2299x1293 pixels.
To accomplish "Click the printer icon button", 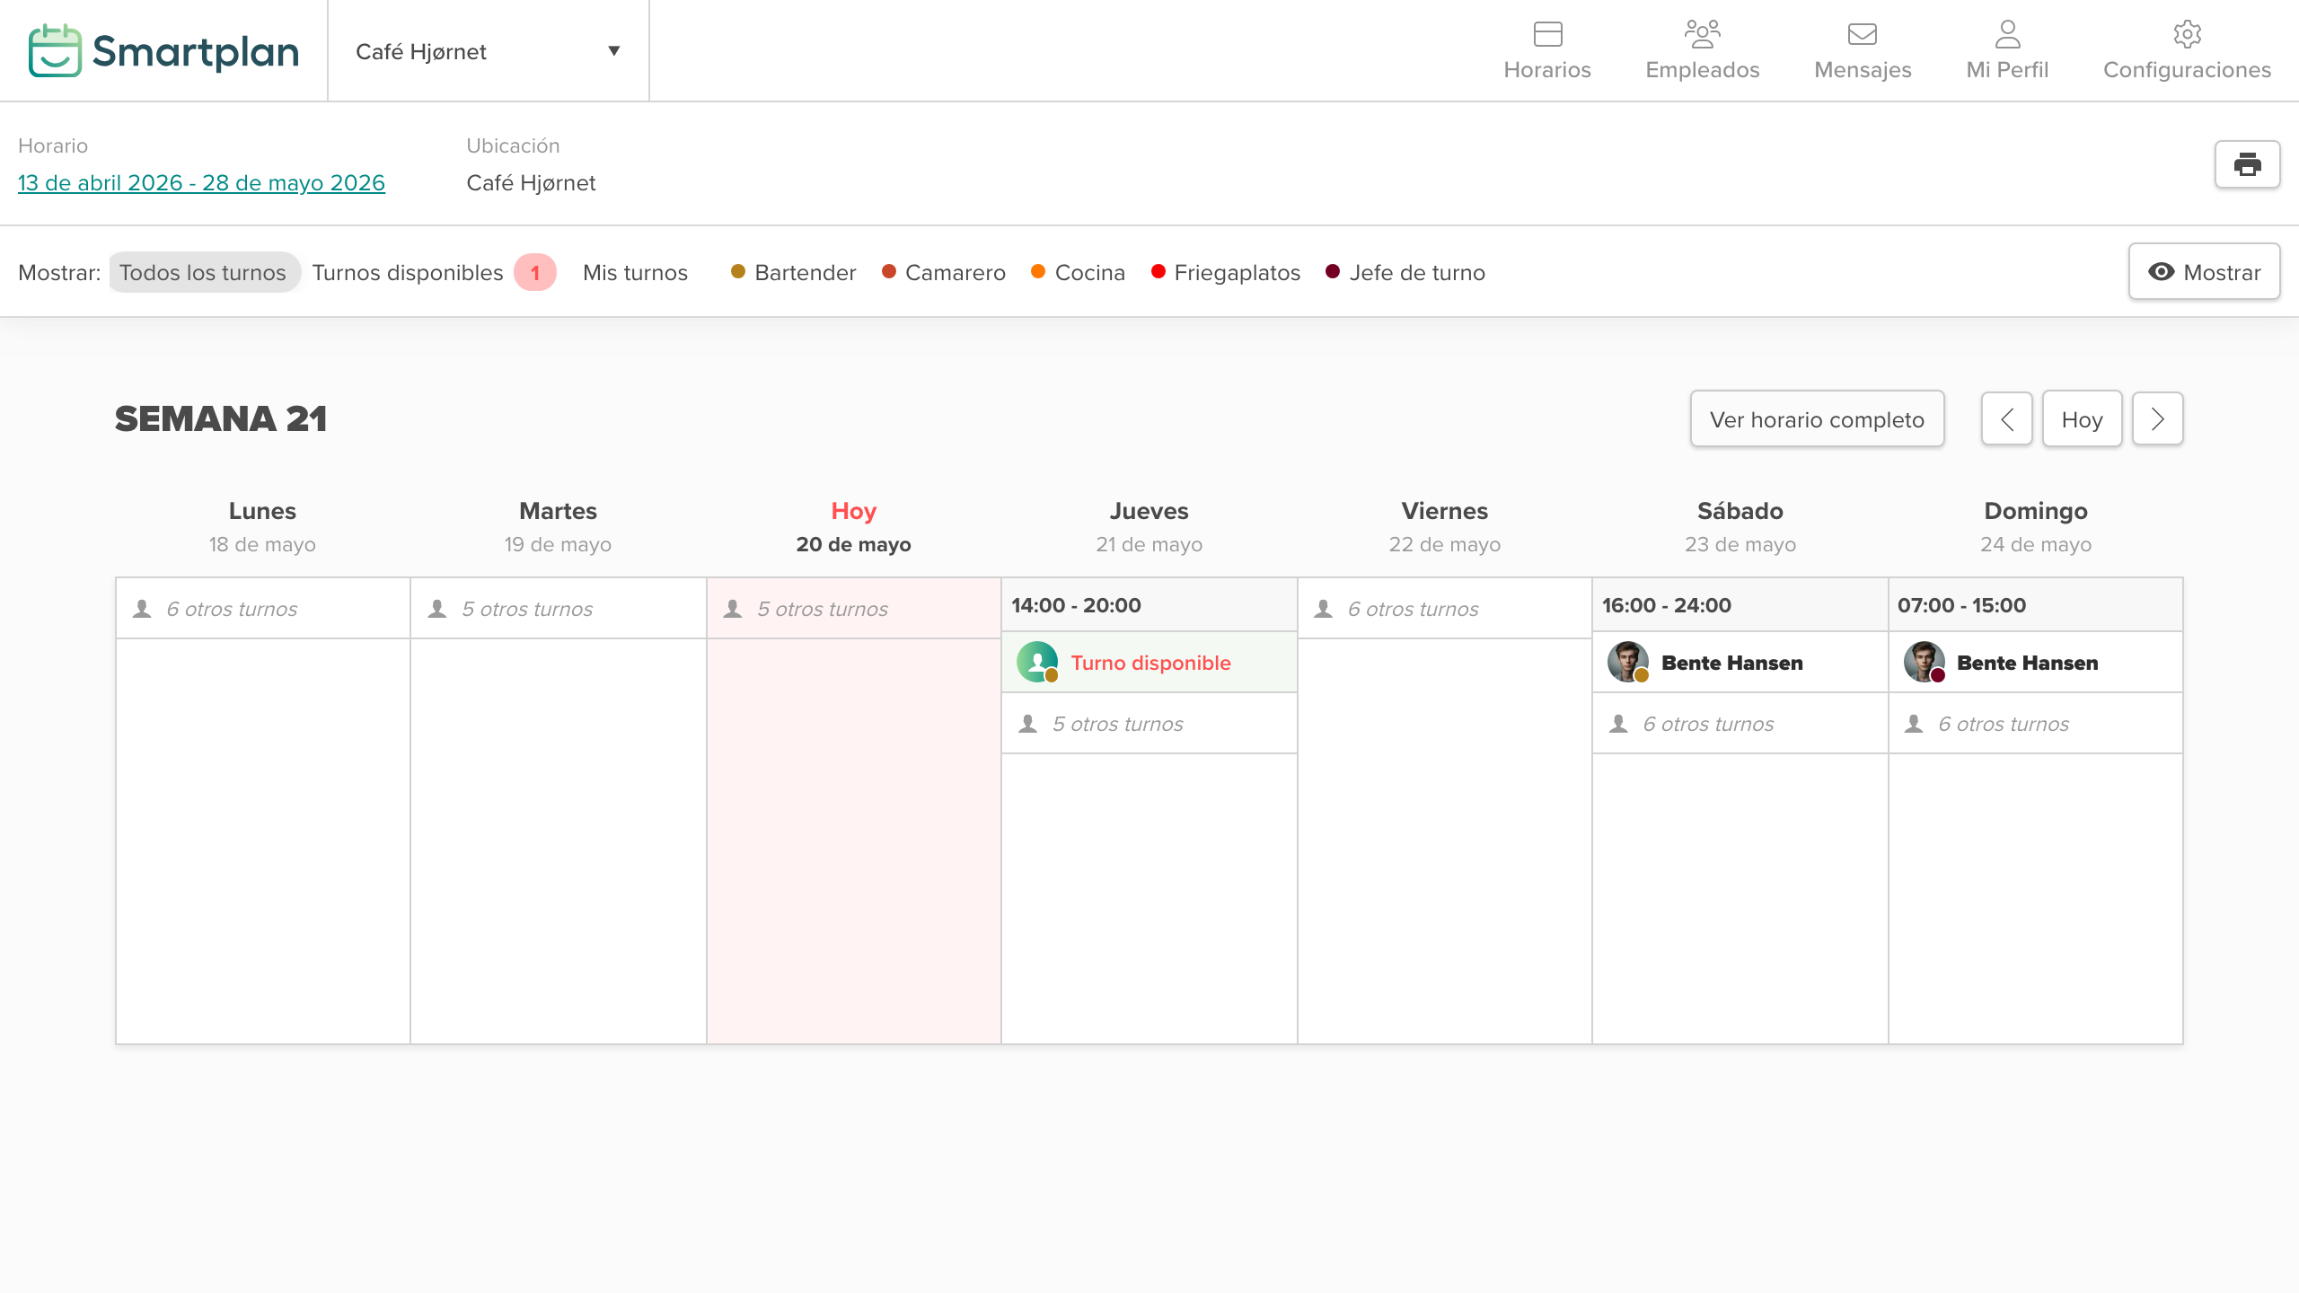I will [x=2247, y=164].
